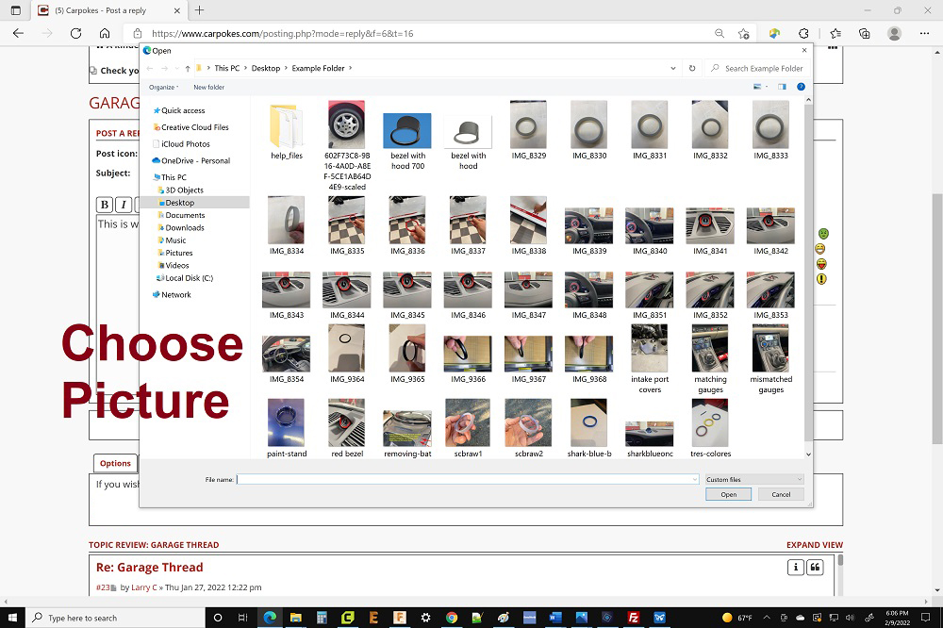943x628 pixels.
Task: Quote Larry C's Garage Thread post
Action: [x=815, y=567]
